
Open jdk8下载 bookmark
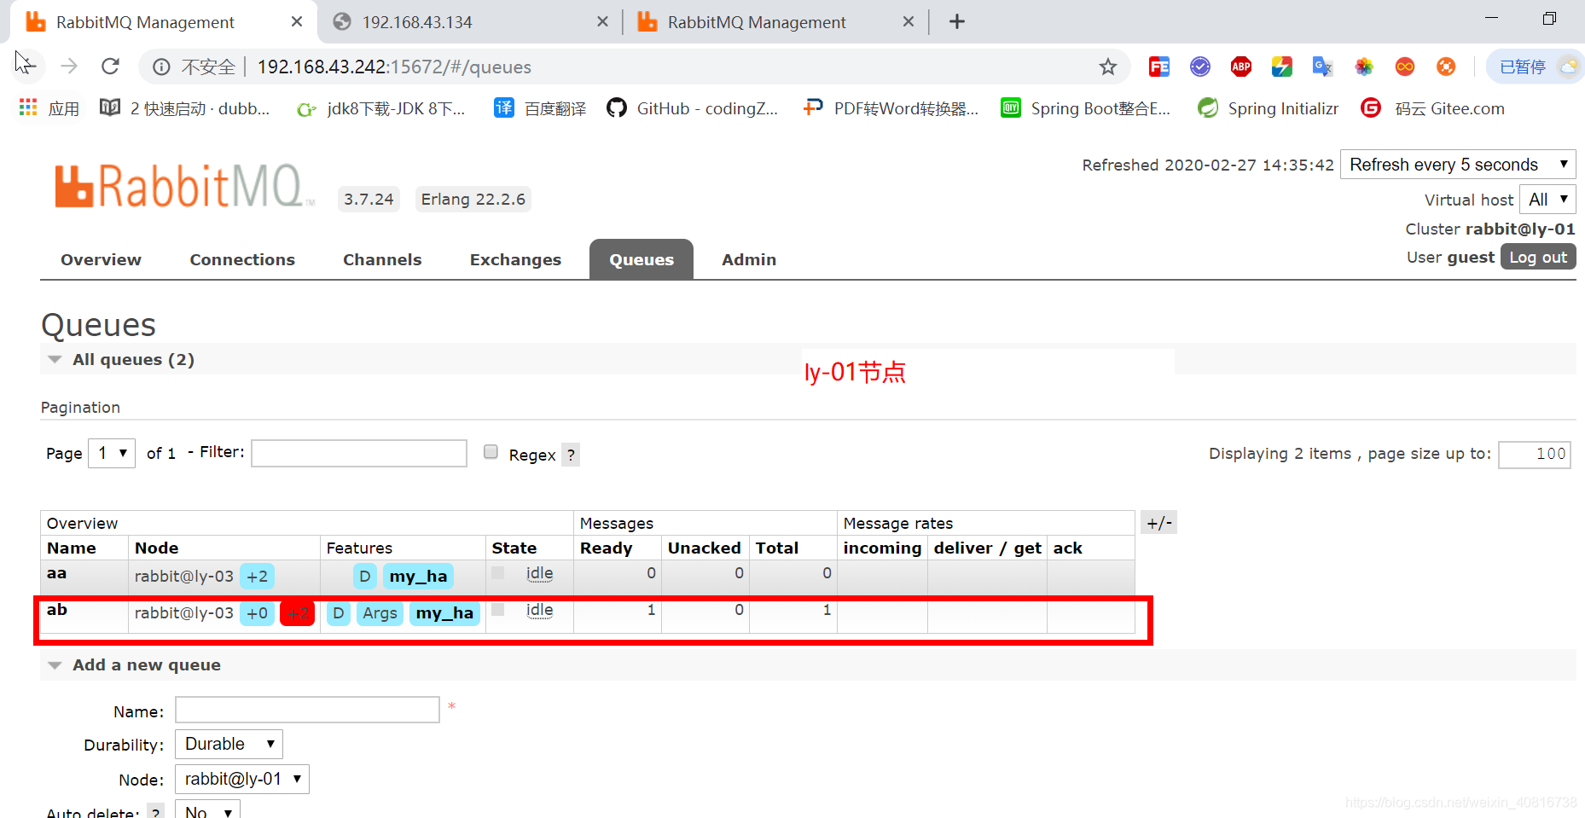coord(380,108)
